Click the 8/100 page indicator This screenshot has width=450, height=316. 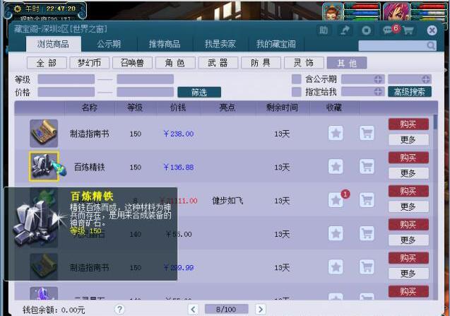pos(226,310)
